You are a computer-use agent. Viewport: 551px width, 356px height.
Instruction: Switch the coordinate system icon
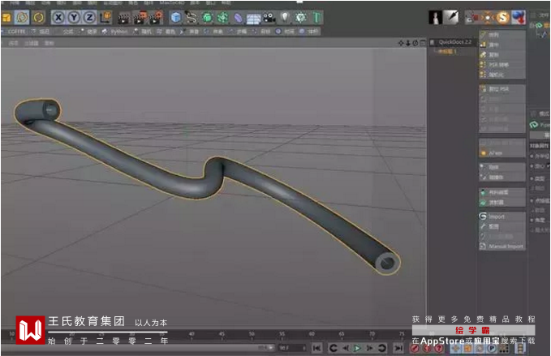click(105, 18)
